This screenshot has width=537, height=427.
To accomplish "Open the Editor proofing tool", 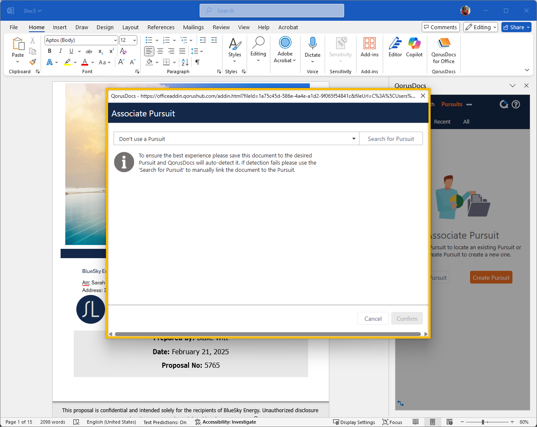I will [x=395, y=47].
